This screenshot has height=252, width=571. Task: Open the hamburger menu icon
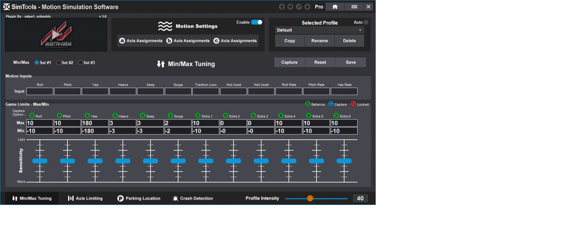pyautogui.click(x=354, y=7)
